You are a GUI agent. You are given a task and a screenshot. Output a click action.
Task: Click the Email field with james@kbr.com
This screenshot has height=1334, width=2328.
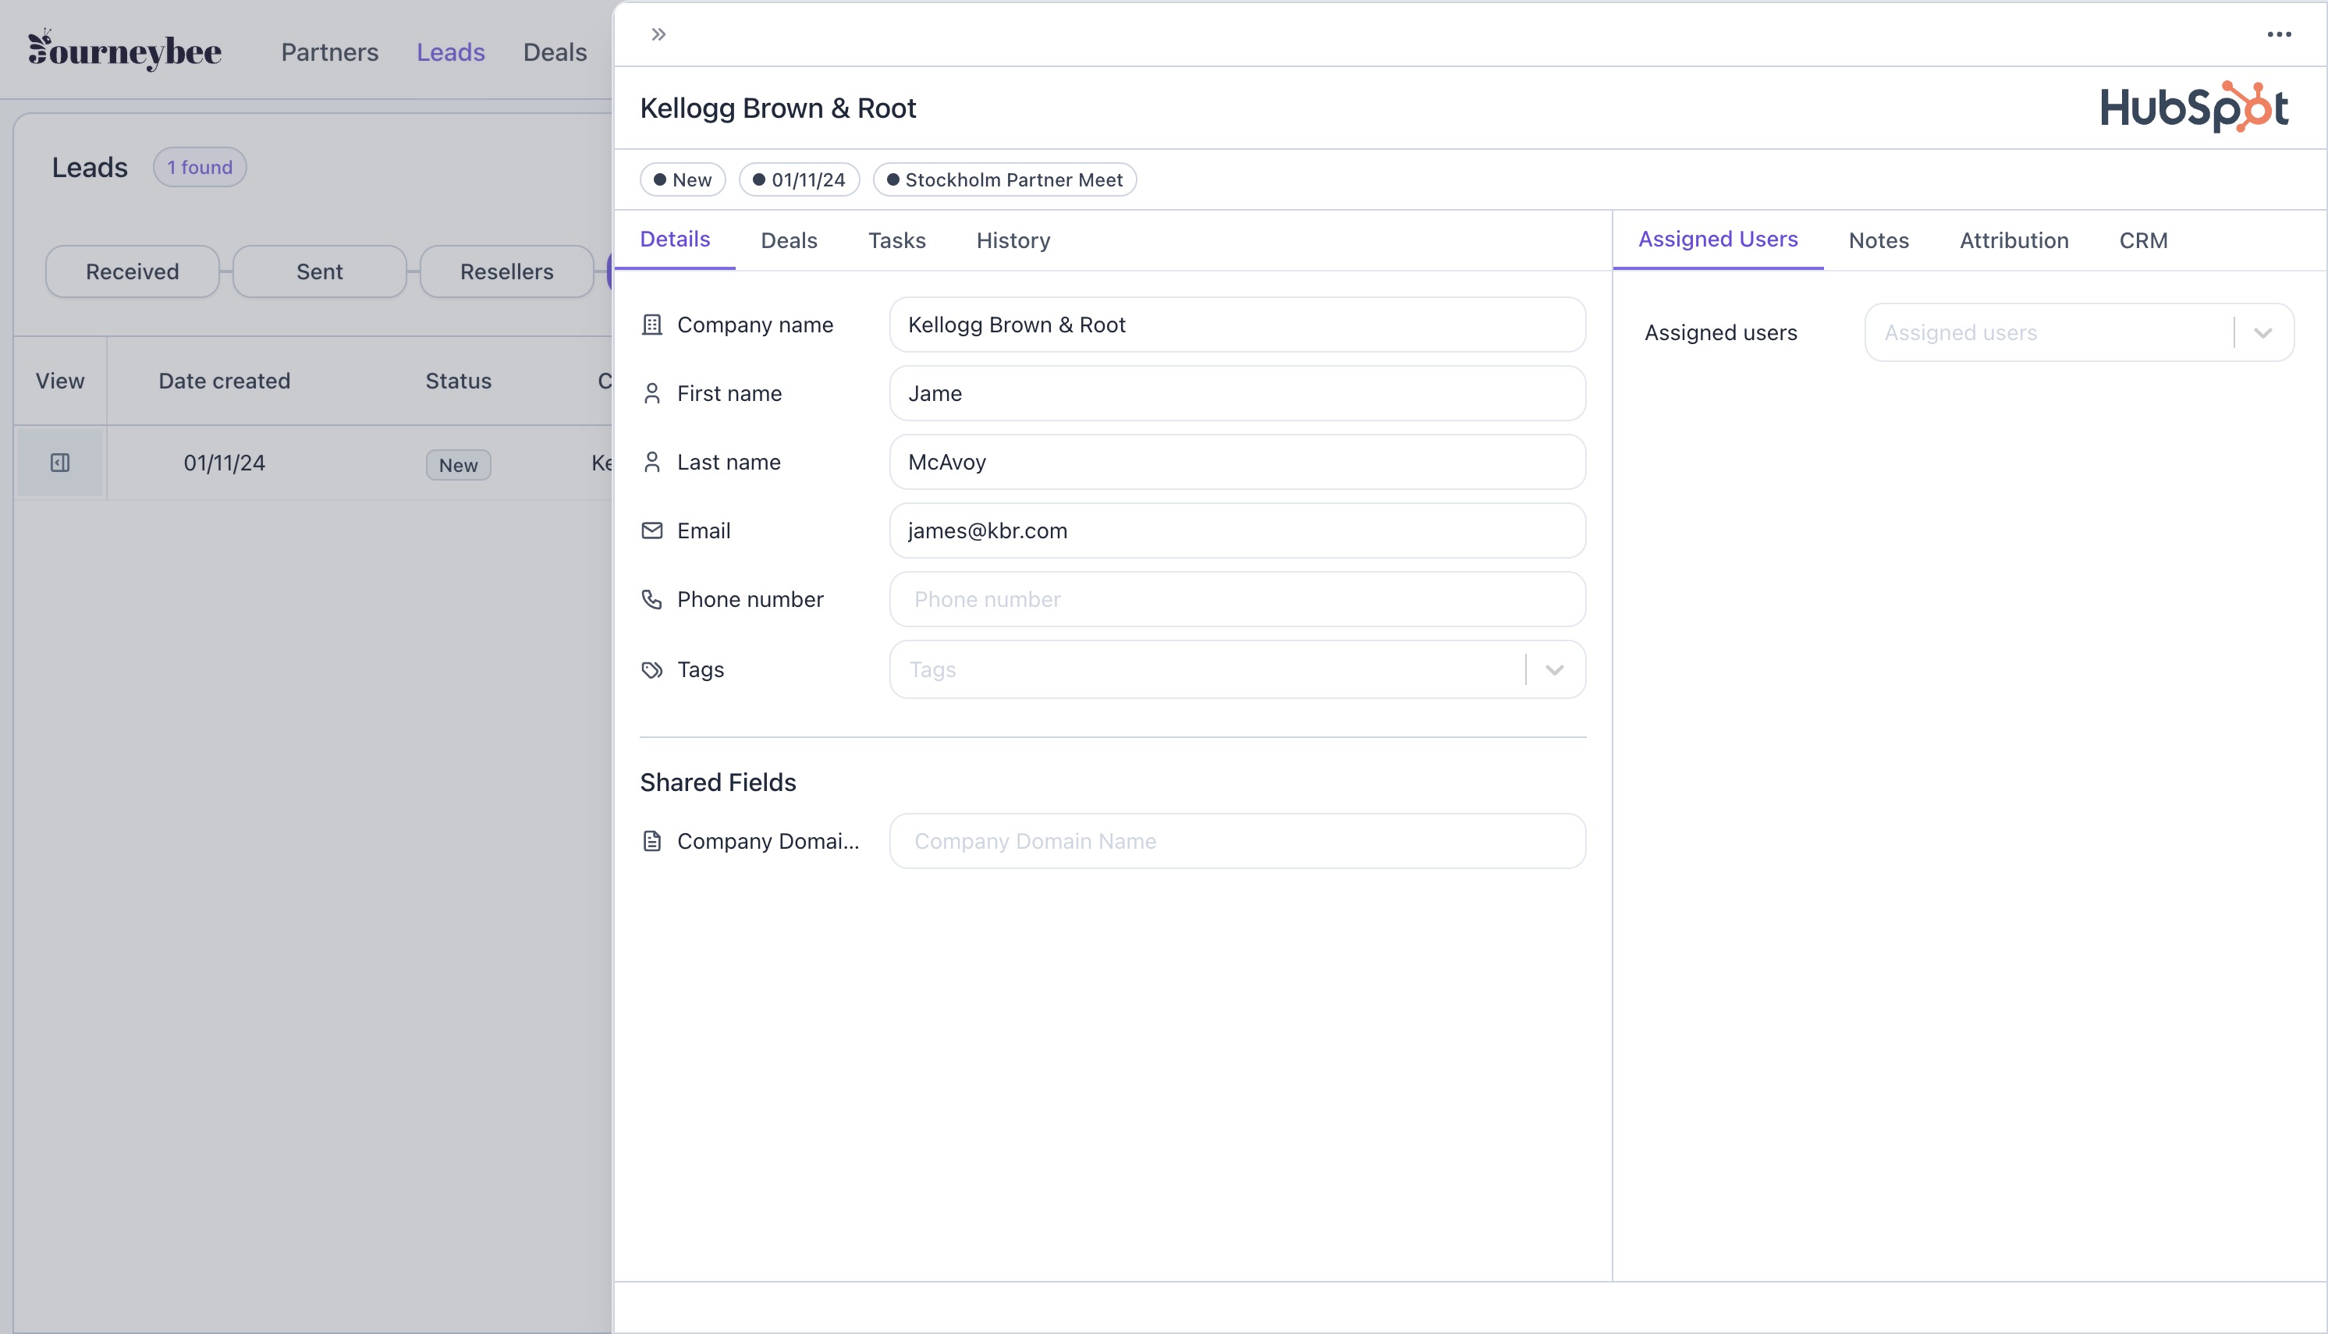(1237, 531)
